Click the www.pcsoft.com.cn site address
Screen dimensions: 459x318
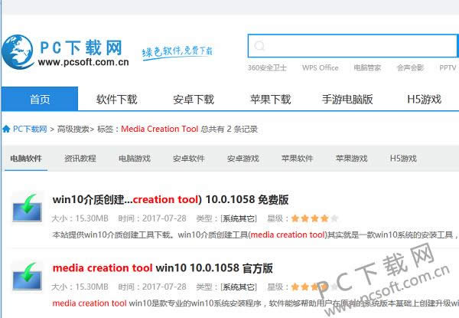pyautogui.click(x=83, y=62)
